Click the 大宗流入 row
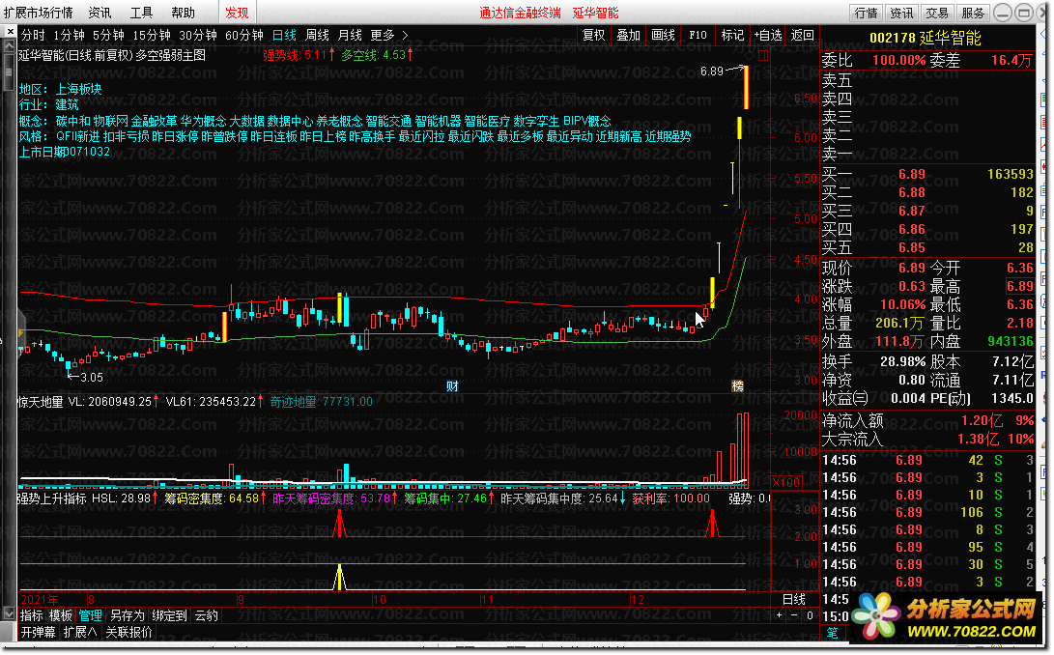This screenshot has height=655, width=1054. pyautogui.click(x=927, y=440)
